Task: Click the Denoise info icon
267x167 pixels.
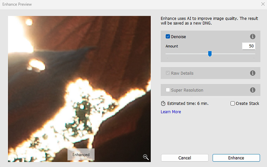Action: point(253,37)
